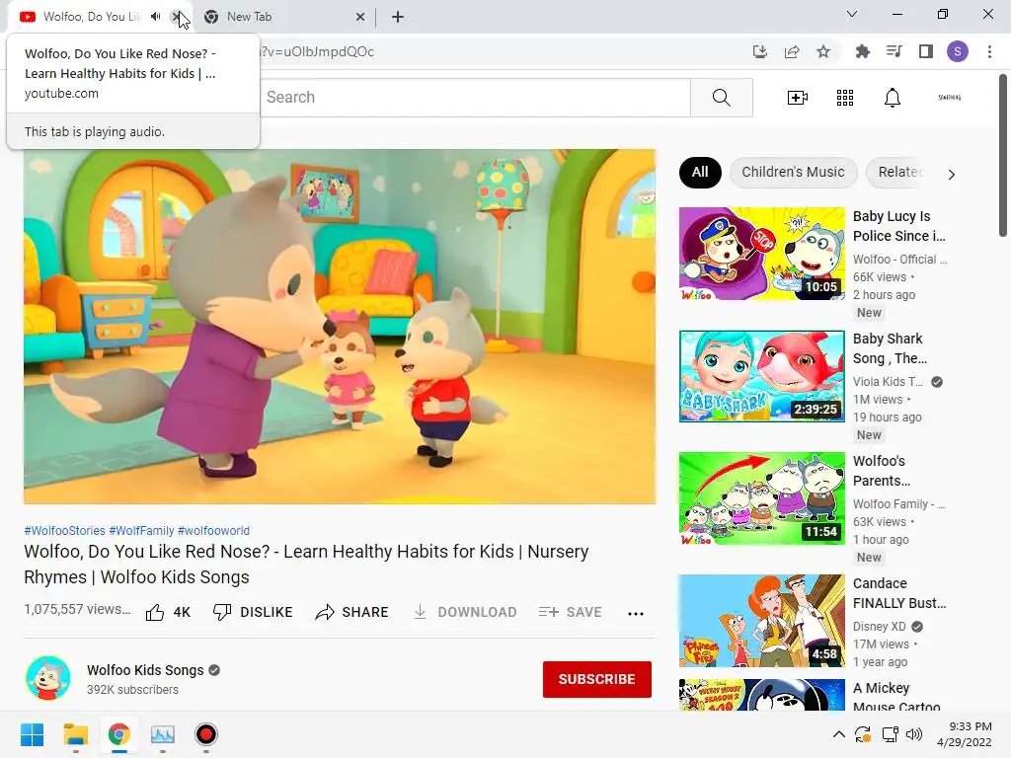Open the Chrome taskbar icon
This screenshot has width=1011, height=758.
click(118, 734)
